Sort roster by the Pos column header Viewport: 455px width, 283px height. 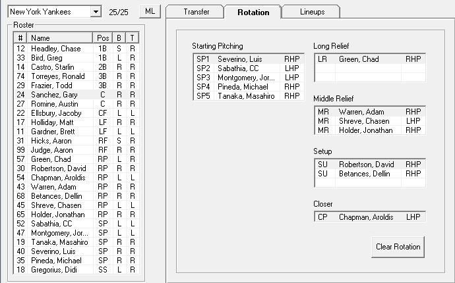[103, 38]
